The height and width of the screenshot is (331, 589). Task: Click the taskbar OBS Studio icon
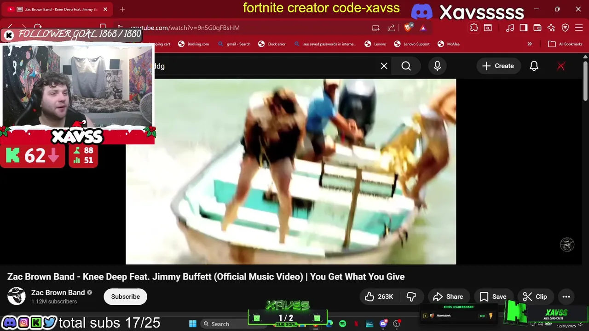pos(397,324)
